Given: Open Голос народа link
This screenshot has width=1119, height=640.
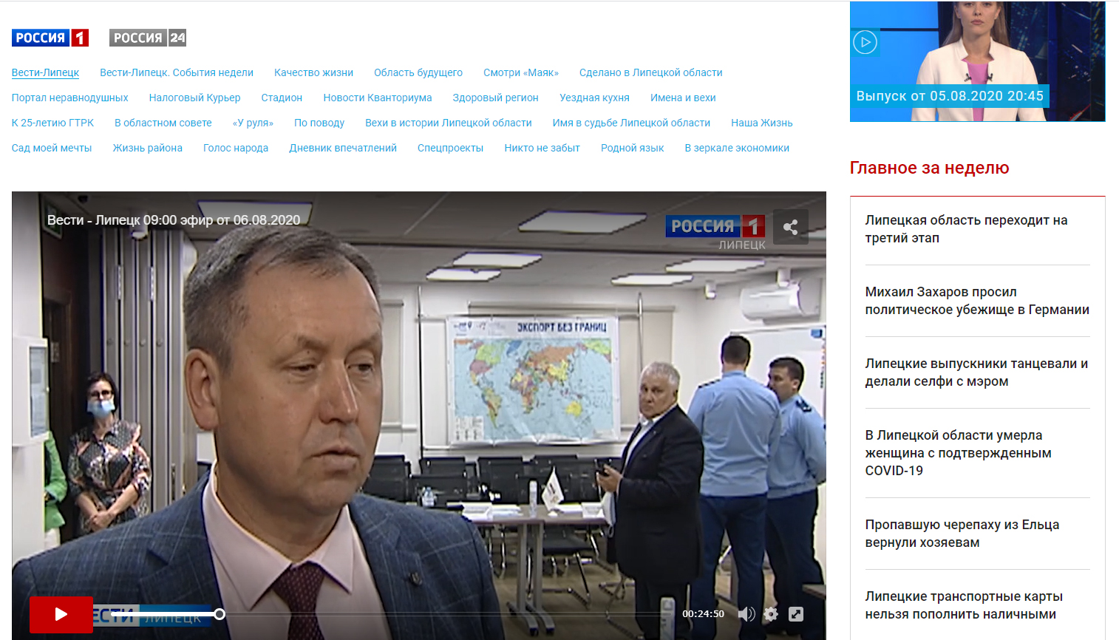Looking at the screenshot, I should (236, 148).
